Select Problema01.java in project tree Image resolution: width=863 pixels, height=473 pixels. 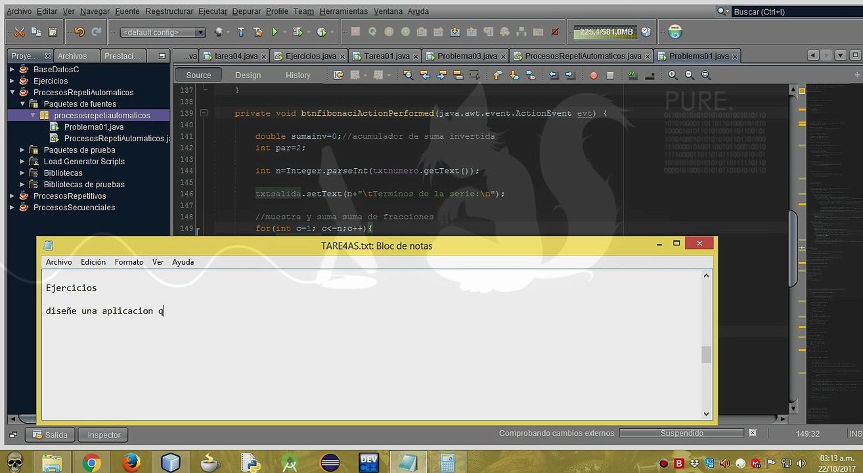tap(94, 127)
